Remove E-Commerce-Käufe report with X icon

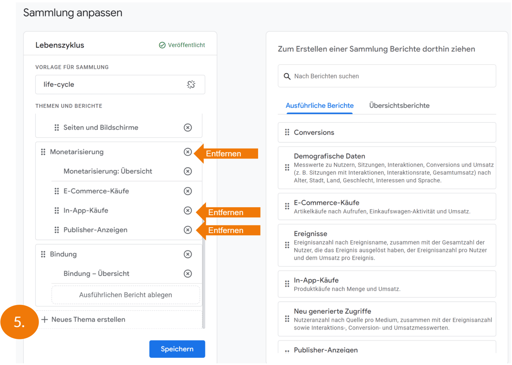click(x=188, y=191)
